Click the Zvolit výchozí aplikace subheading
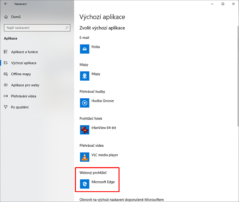The height and width of the screenshot is (202, 239). point(102,28)
